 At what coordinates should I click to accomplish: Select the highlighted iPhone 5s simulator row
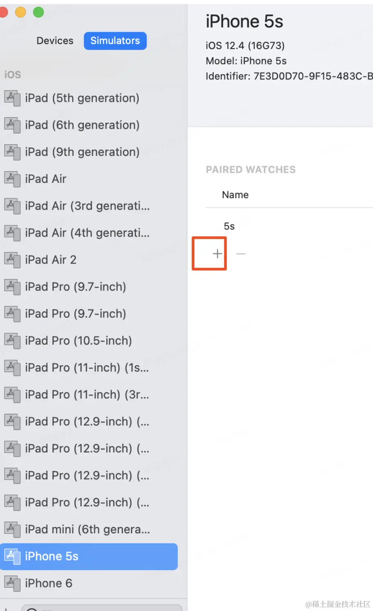coord(89,556)
